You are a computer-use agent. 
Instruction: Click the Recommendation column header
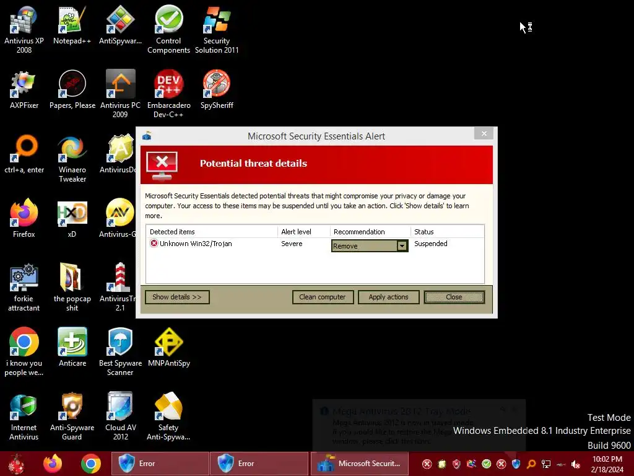(370, 232)
